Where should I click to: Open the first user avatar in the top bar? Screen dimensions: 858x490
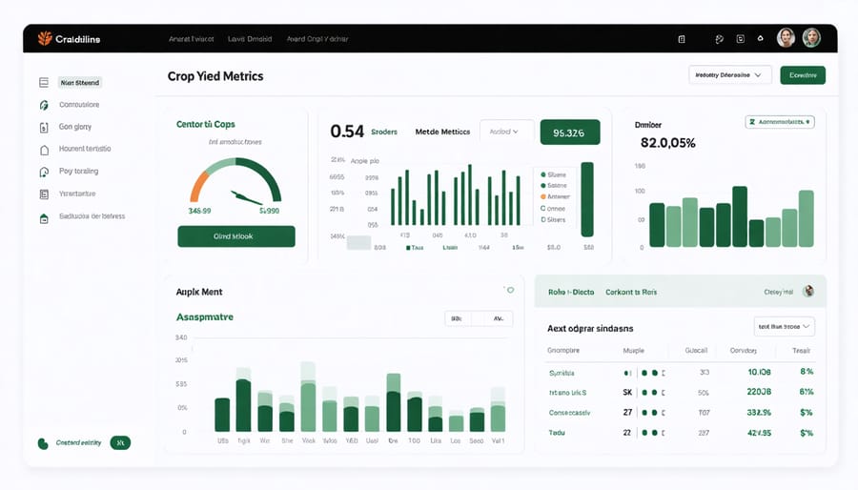click(786, 38)
